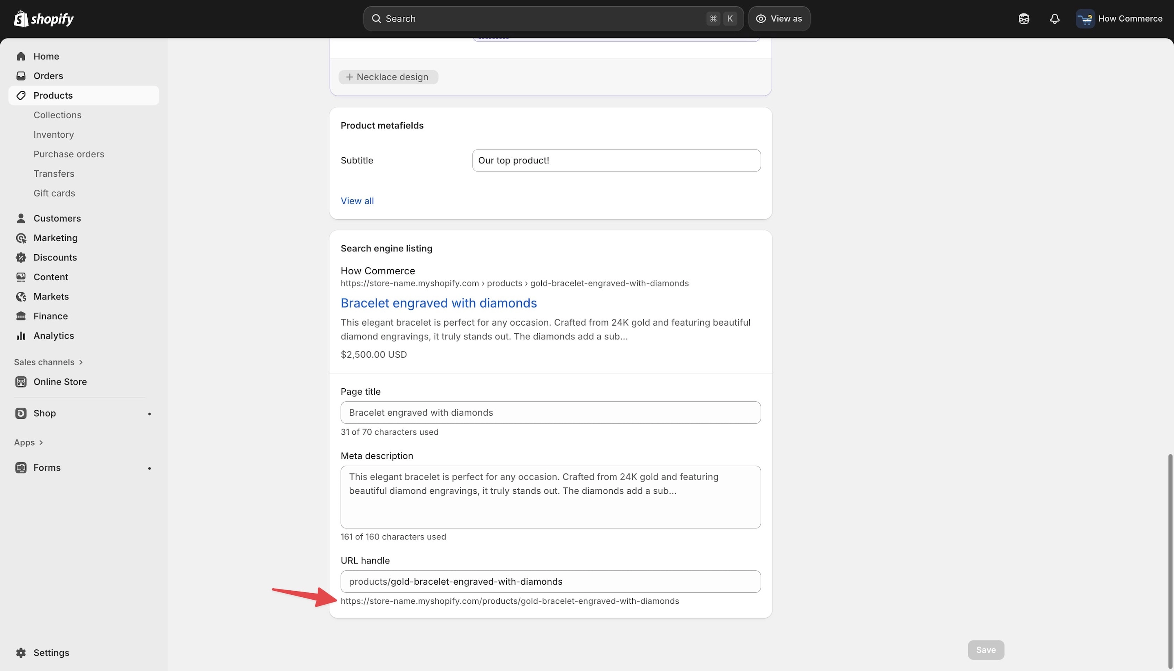1174x671 pixels.
Task: Expand the Sales channels section
Action: pos(49,362)
